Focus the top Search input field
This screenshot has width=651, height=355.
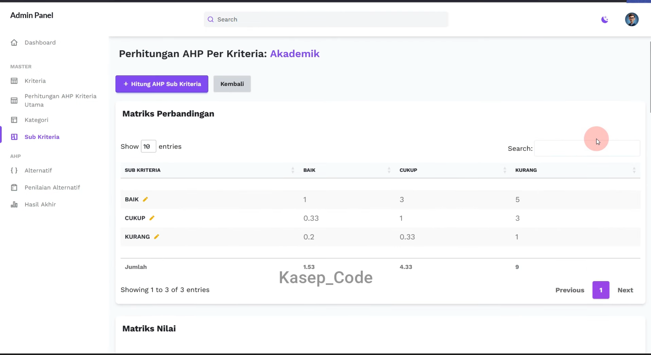click(326, 19)
